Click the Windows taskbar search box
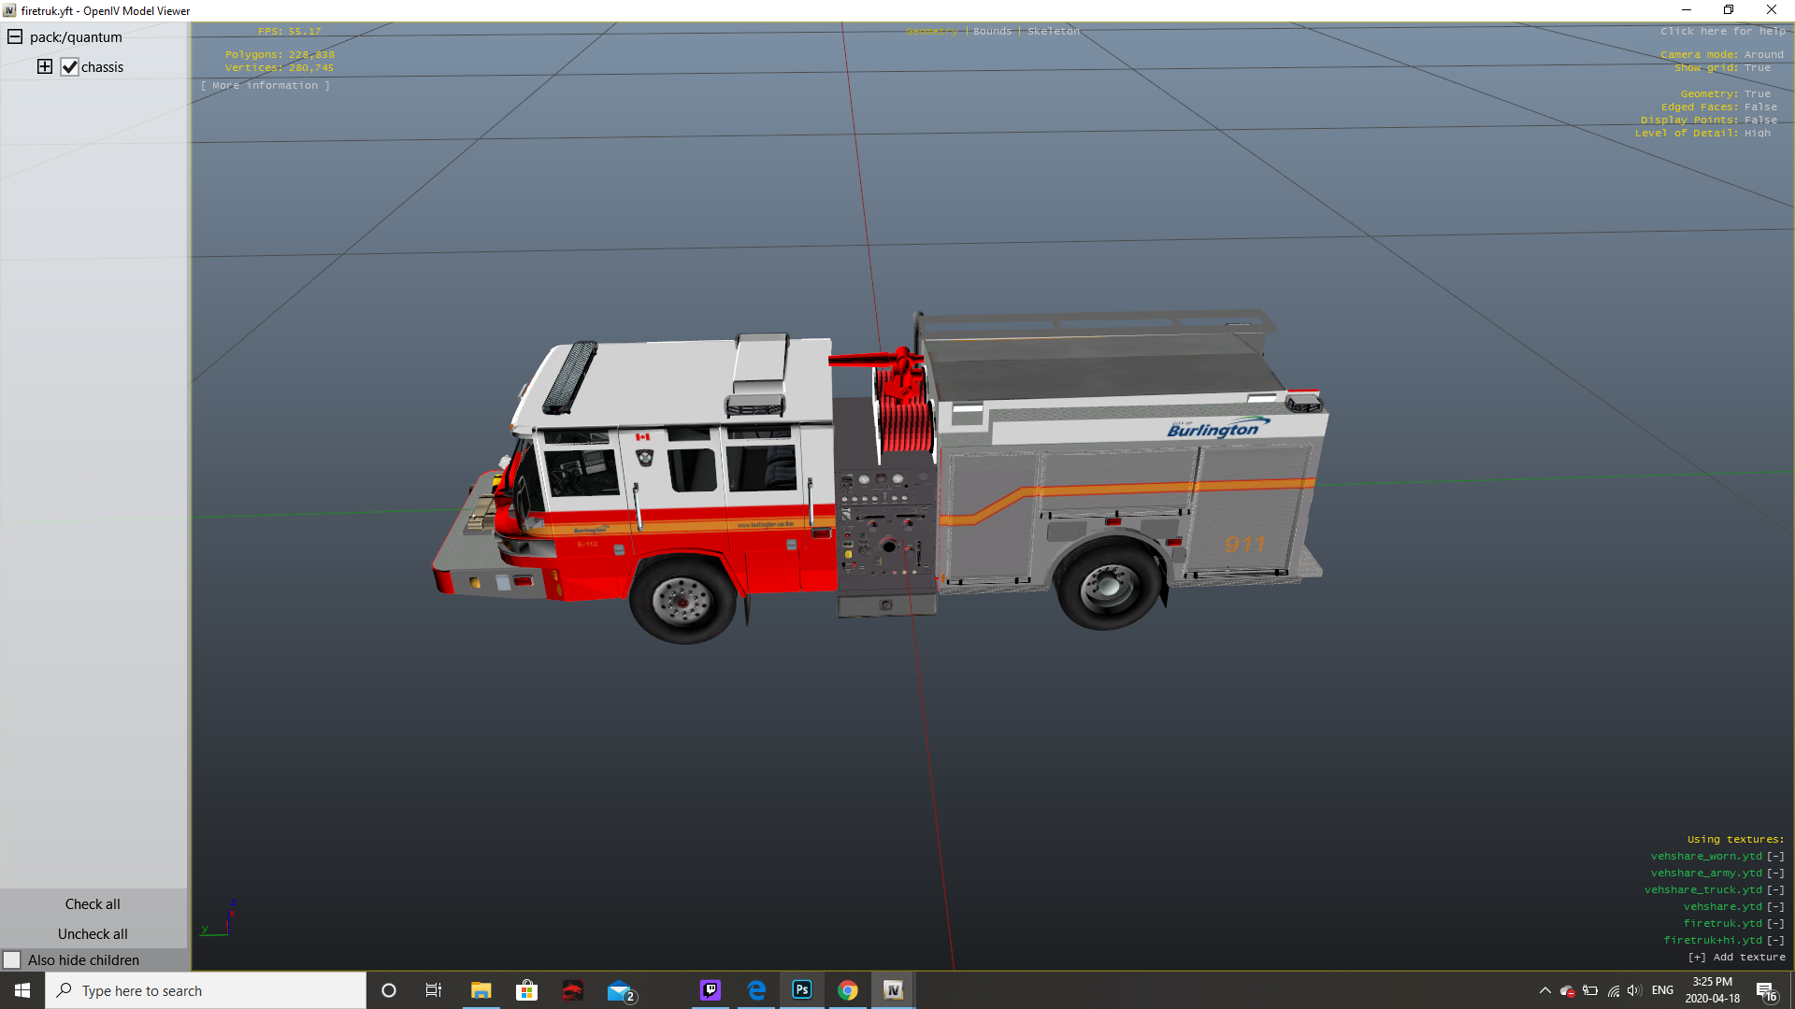The image size is (1795, 1009). tap(206, 990)
